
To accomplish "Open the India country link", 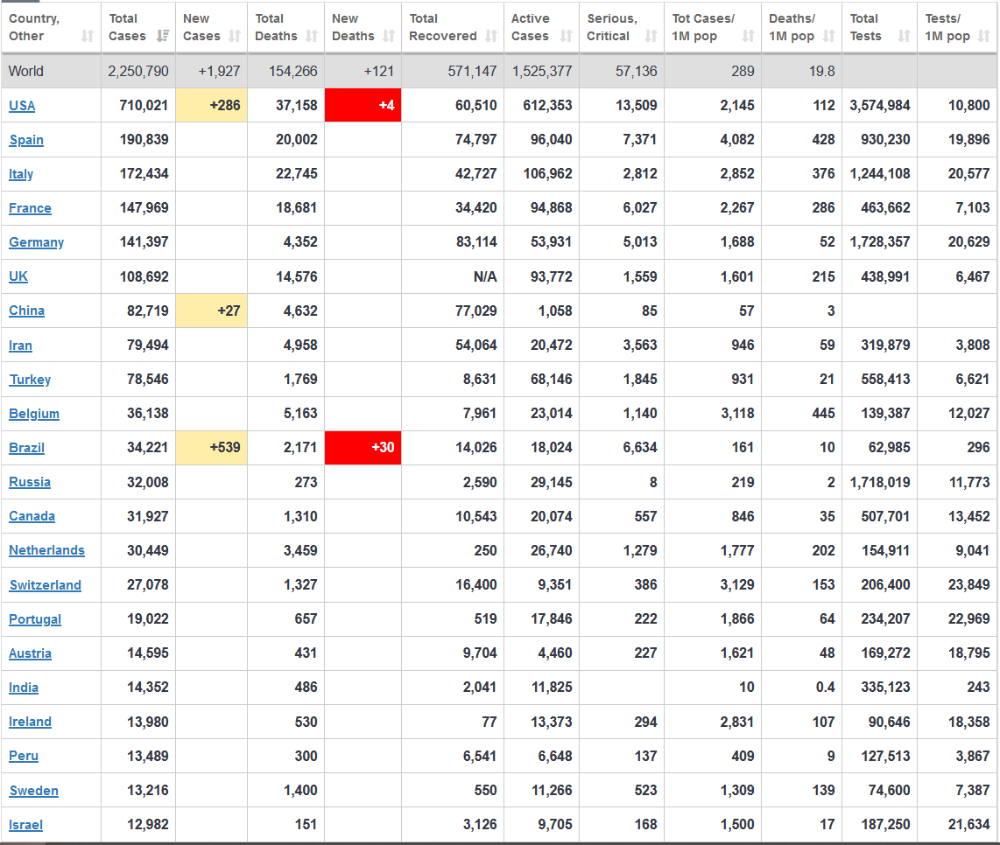I will point(24,688).
